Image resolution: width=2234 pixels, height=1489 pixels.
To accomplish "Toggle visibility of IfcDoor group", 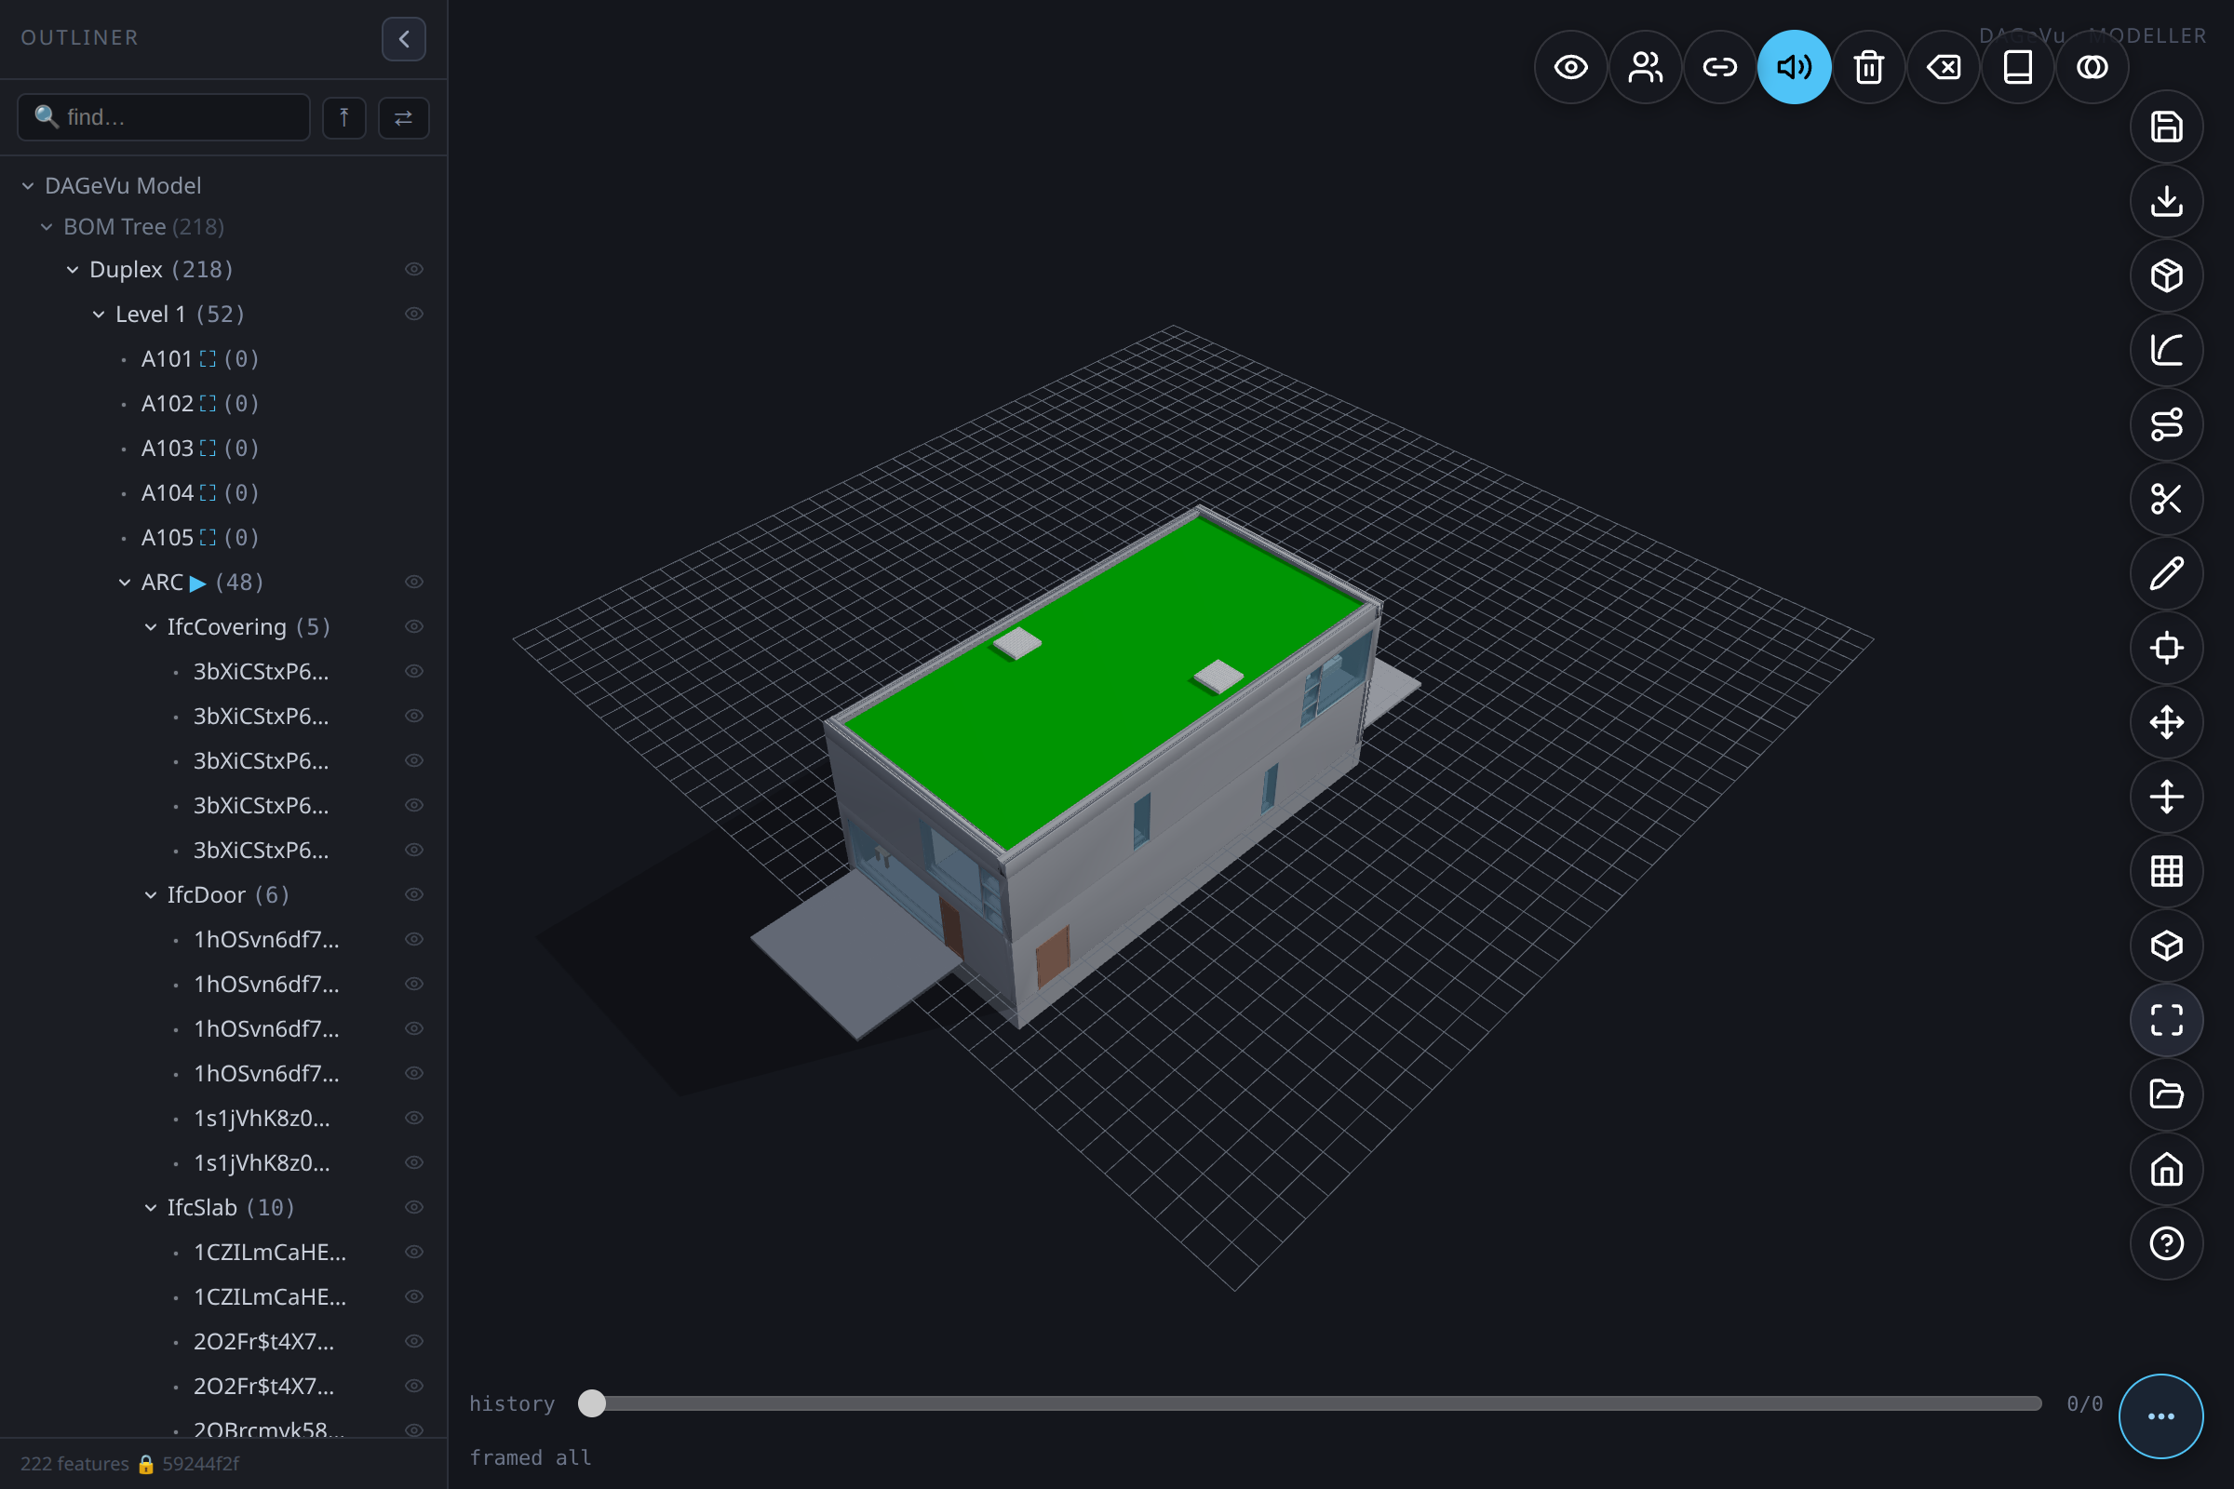I will (414, 894).
